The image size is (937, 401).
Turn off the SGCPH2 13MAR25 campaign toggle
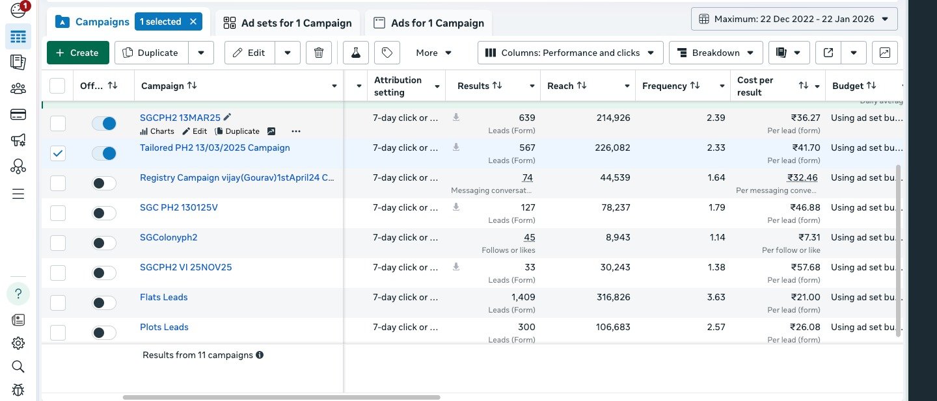(104, 123)
